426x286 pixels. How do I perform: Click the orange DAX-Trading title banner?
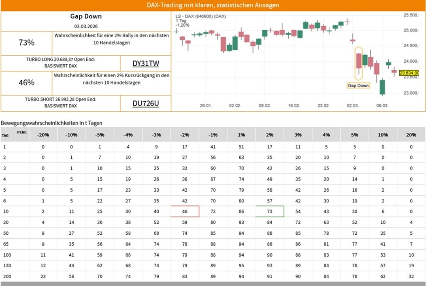(x=213, y=5)
